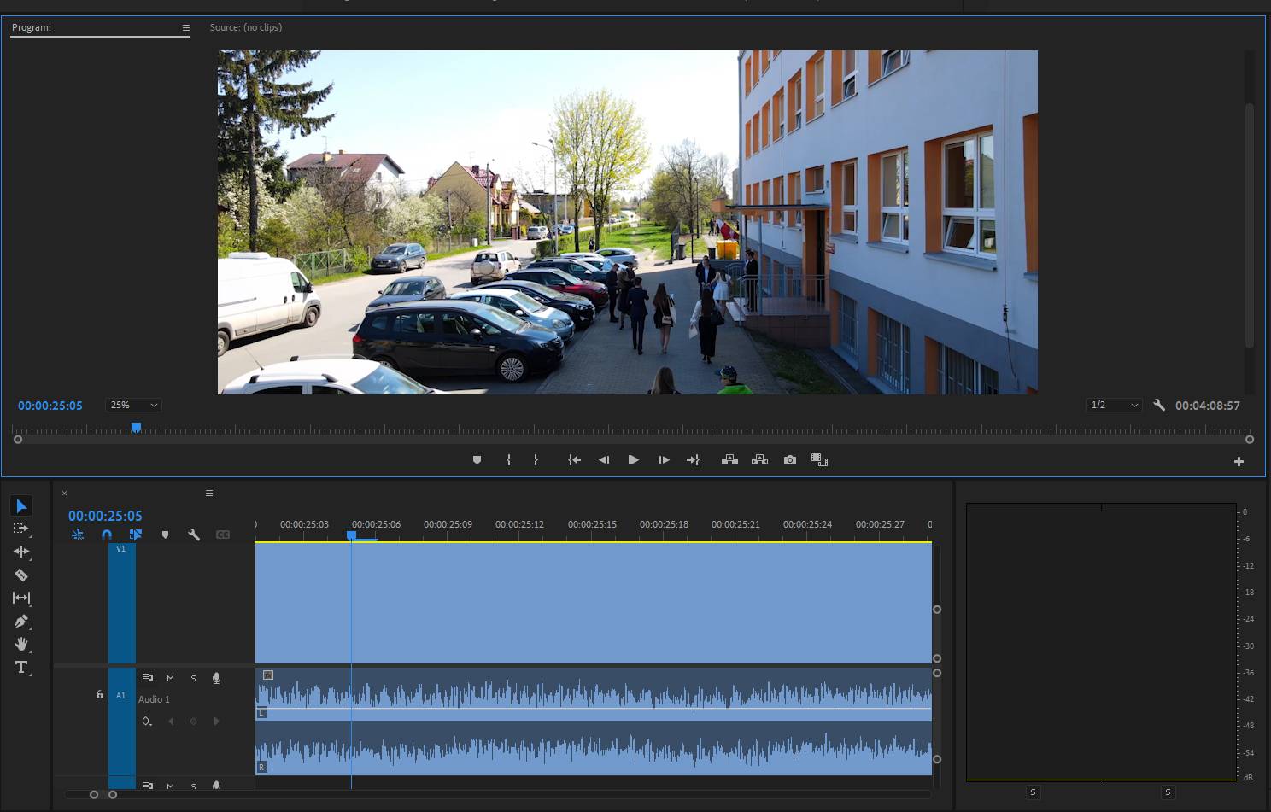
Task: Click the Mark In button
Action: point(508,460)
